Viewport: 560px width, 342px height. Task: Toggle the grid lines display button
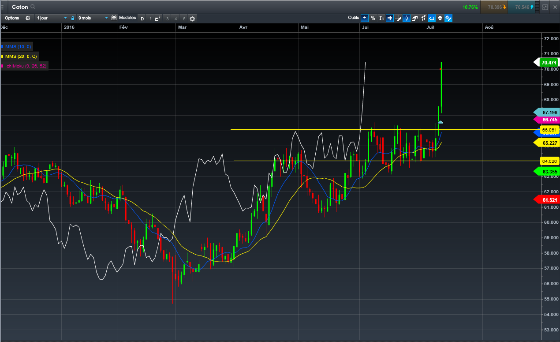tap(390, 18)
